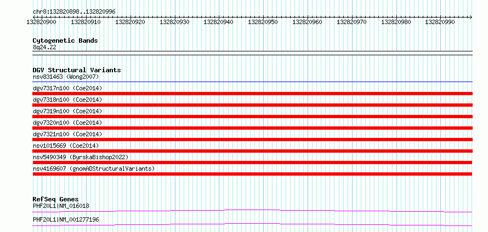488x232 pixels.
Task: Open variant dgv7319n100 (Coe2014)
Action: [67, 111]
